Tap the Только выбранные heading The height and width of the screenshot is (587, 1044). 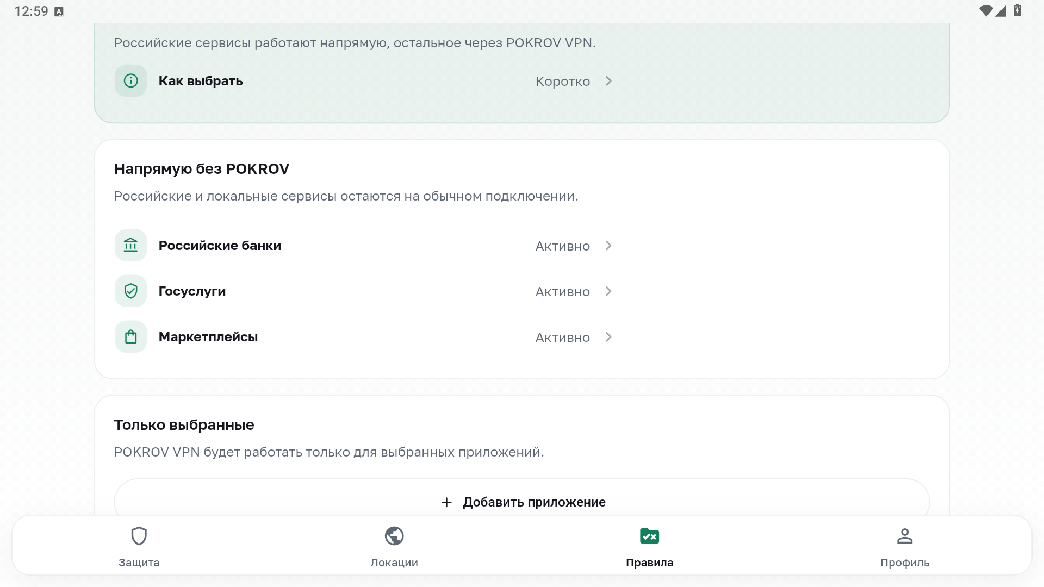(184, 425)
